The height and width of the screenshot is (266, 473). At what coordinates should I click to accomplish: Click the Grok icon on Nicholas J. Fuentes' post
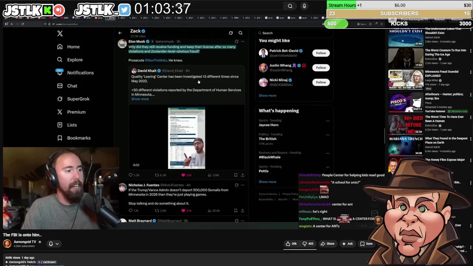[x=236, y=185]
